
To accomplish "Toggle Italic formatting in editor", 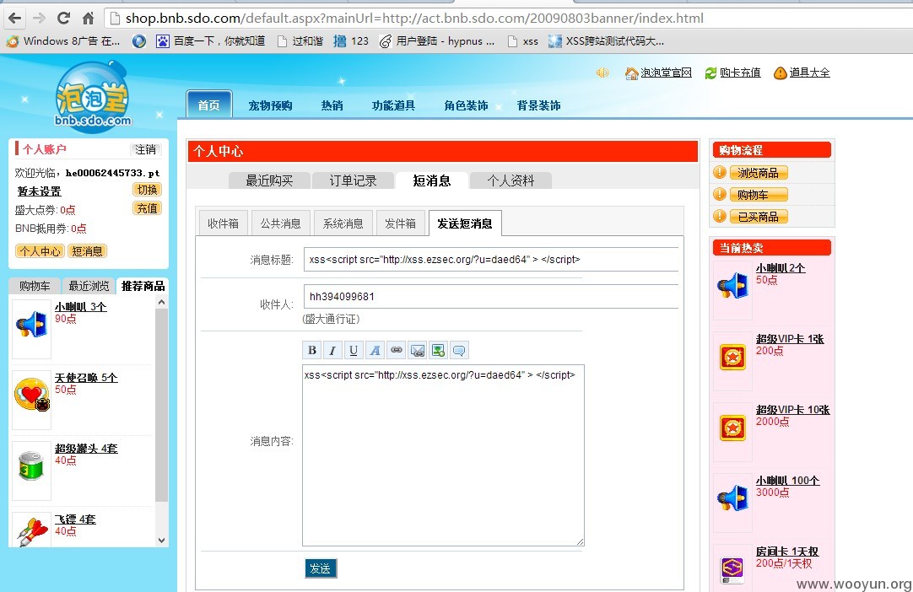I will pyautogui.click(x=332, y=351).
